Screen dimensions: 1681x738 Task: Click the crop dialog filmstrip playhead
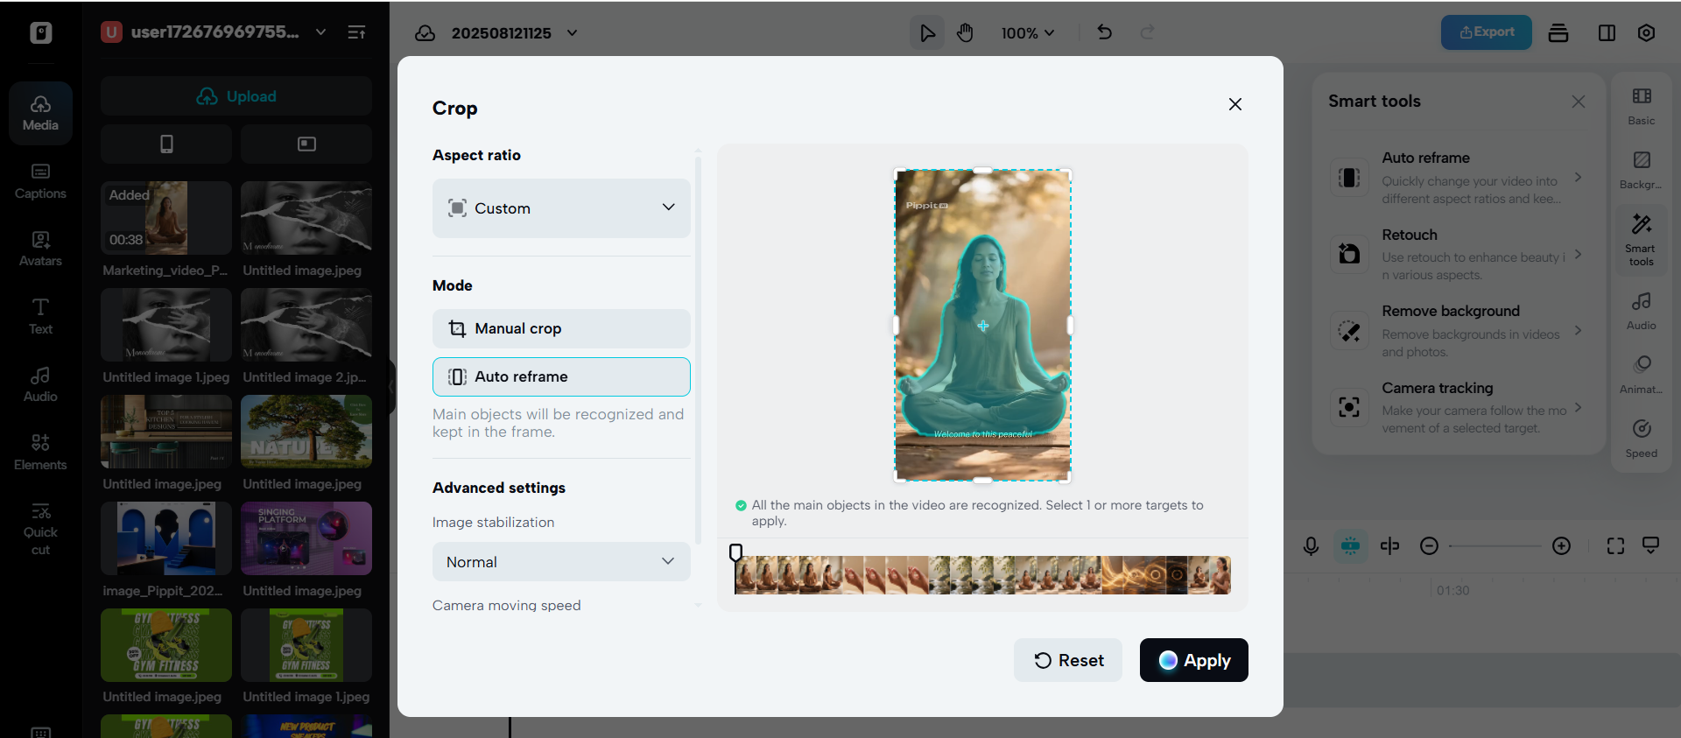pos(735,552)
